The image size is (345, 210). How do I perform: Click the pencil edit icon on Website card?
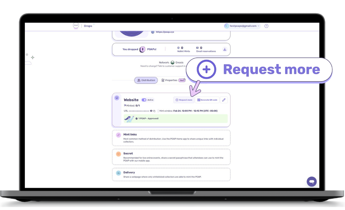point(224,100)
